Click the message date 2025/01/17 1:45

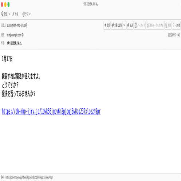[174, 35]
